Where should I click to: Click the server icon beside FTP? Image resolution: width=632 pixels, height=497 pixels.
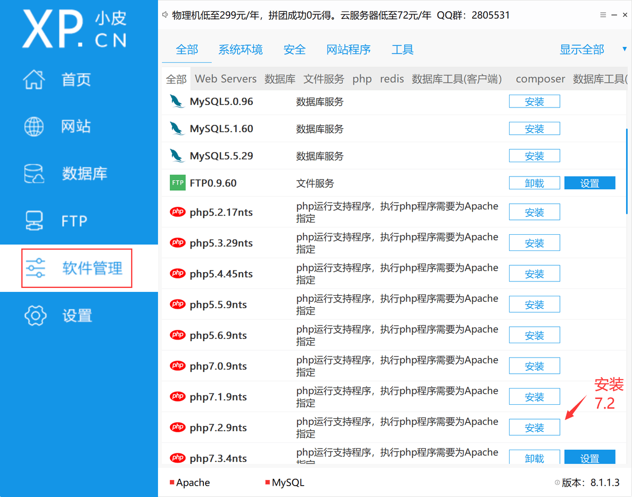pyautogui.click(x=34, y=220)
